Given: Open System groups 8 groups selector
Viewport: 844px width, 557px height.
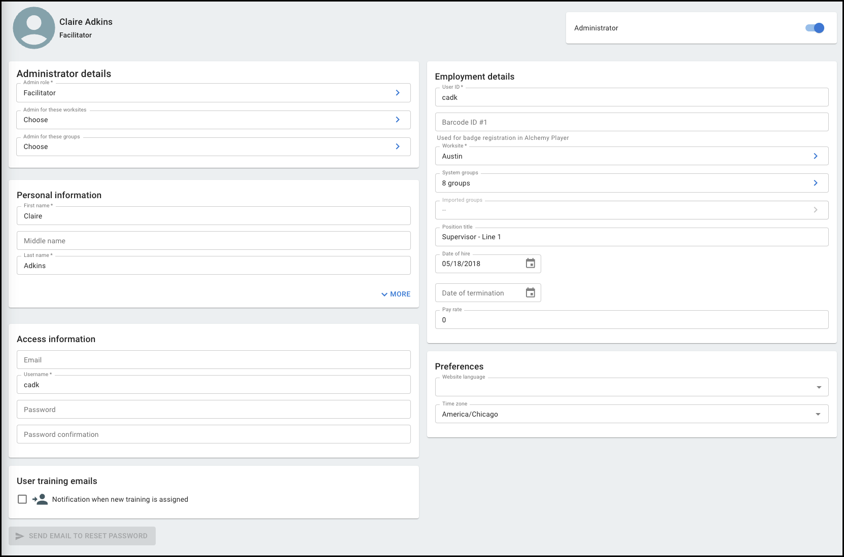Looking at the screenshot, I should tap(631, 183).
